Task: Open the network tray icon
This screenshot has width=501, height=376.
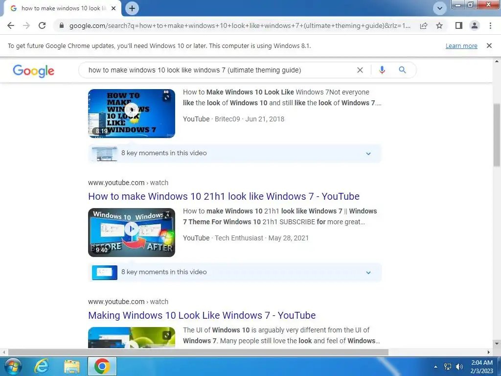Action: pos(448,367)
